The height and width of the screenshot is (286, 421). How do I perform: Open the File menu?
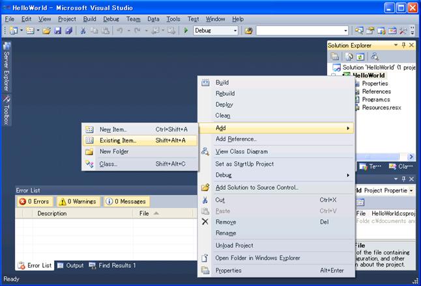click(x=9, y=19)
